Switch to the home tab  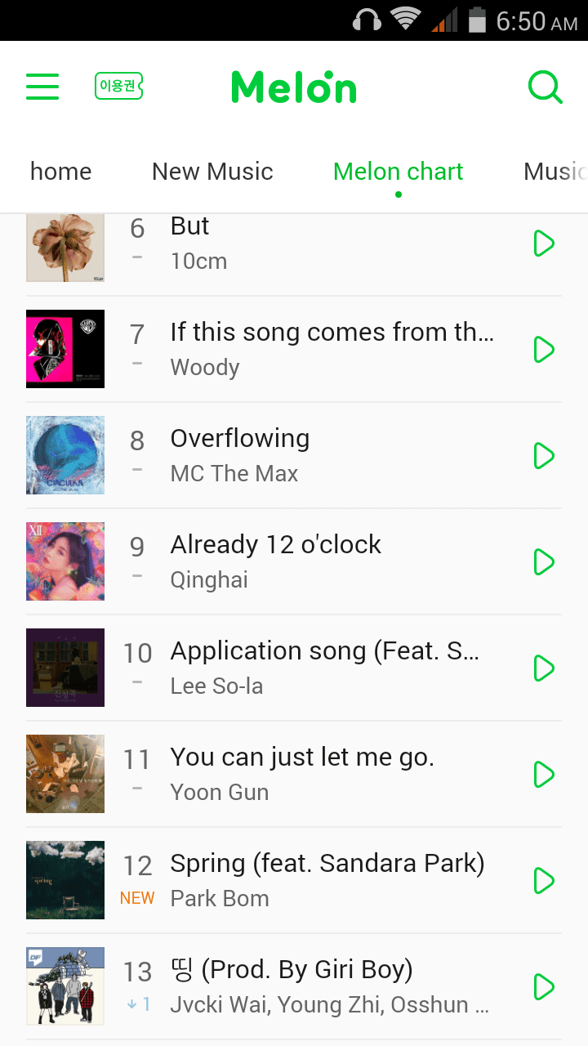point(60,172)
